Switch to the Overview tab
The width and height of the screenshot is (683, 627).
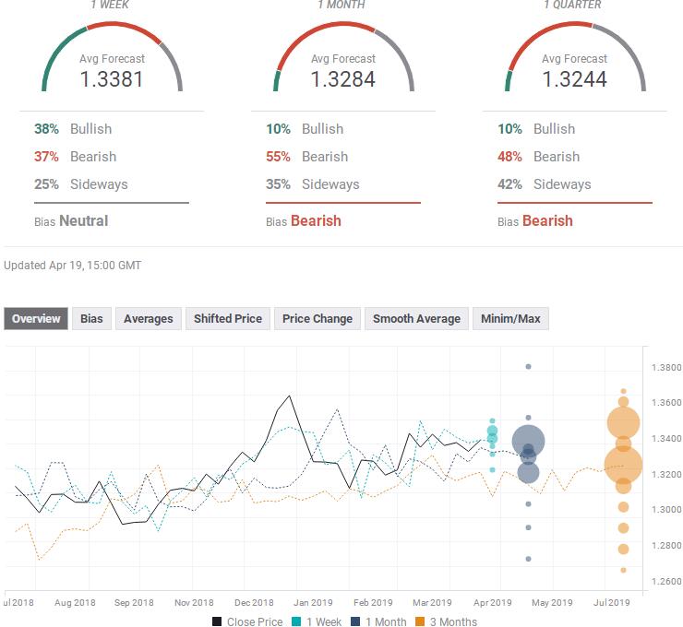coord(37,319)
